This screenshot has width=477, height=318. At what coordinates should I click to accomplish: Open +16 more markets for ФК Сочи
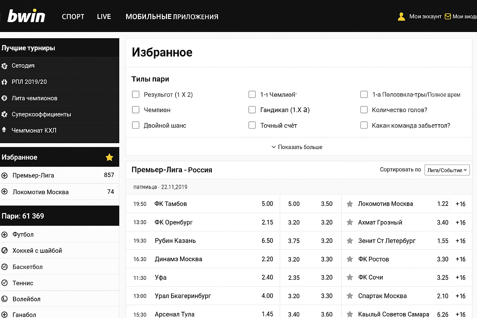pyautogui.click(x=460, y=278)
